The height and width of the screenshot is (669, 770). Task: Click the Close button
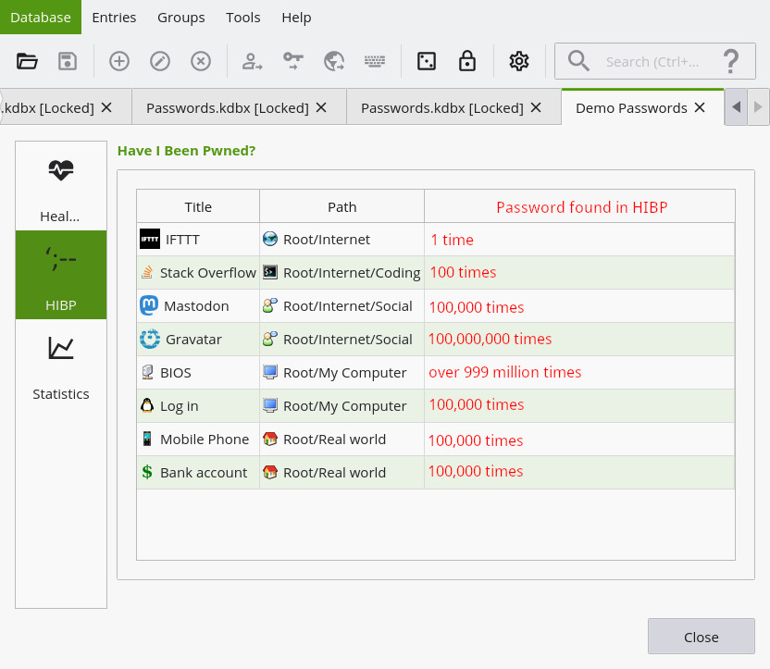[701, 637]
